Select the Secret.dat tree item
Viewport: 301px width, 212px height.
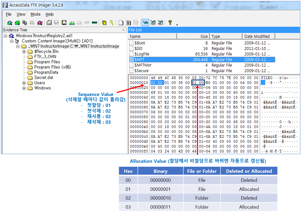click(x=44, y=78)
